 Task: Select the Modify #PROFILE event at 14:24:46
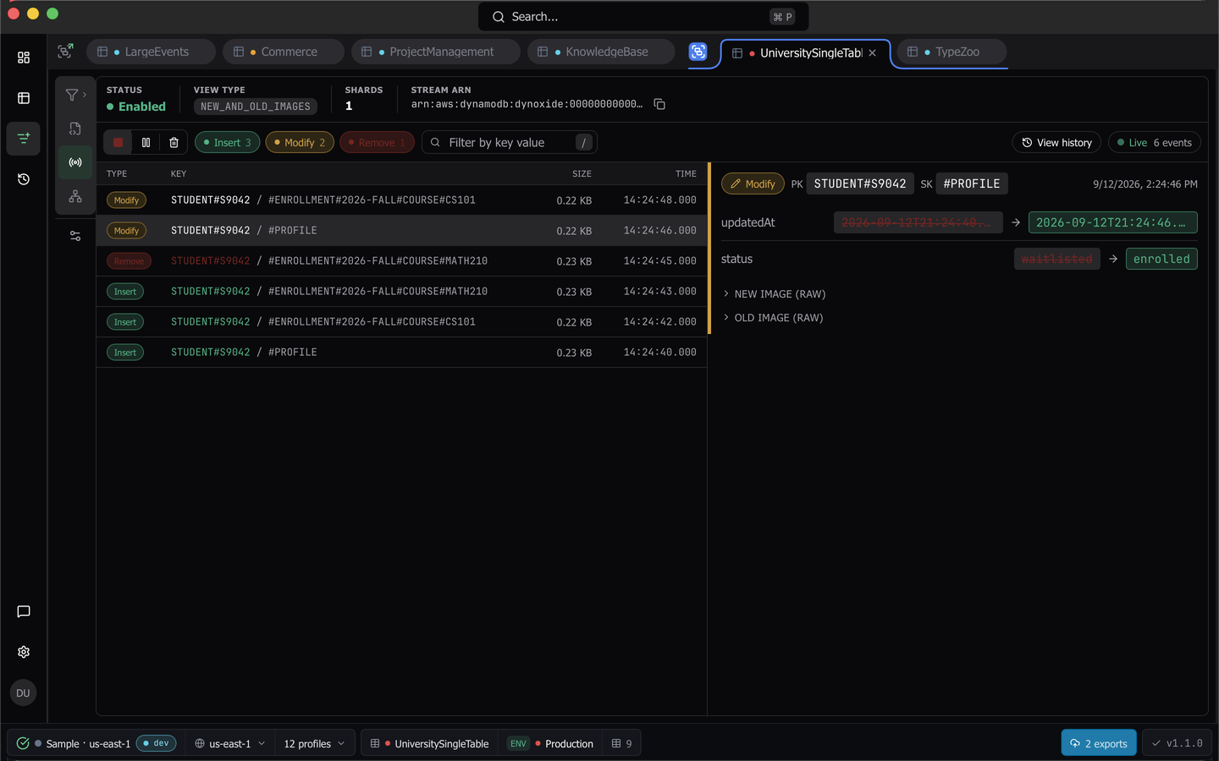(x=402, y=231)
